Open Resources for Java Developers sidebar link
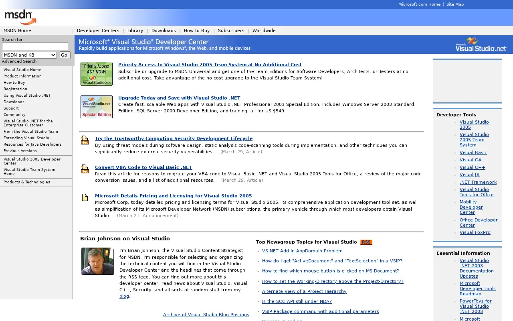Image resolution: width=513 pixels, height=321 pixels. pyautogui.click(x=32, y=144)
